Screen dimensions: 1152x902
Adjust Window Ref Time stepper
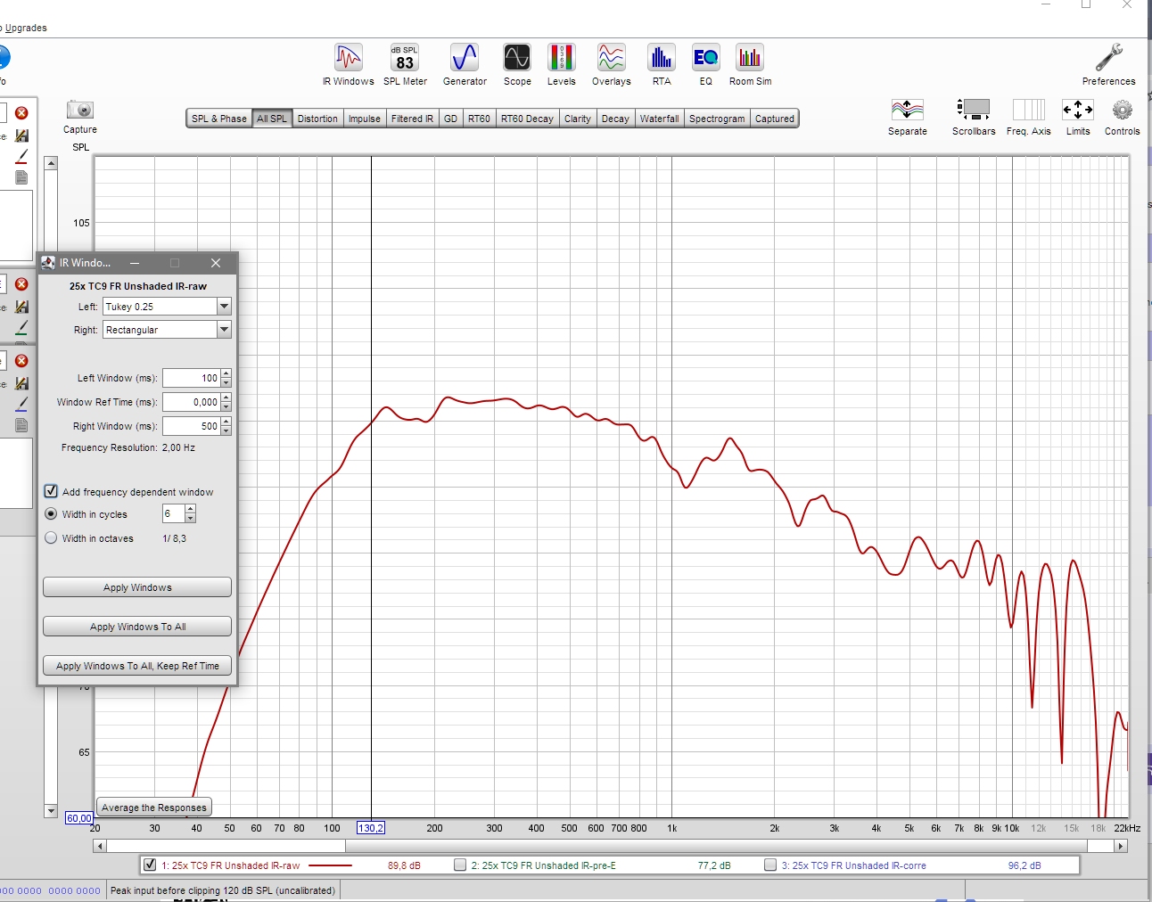(x=226, y=402)
